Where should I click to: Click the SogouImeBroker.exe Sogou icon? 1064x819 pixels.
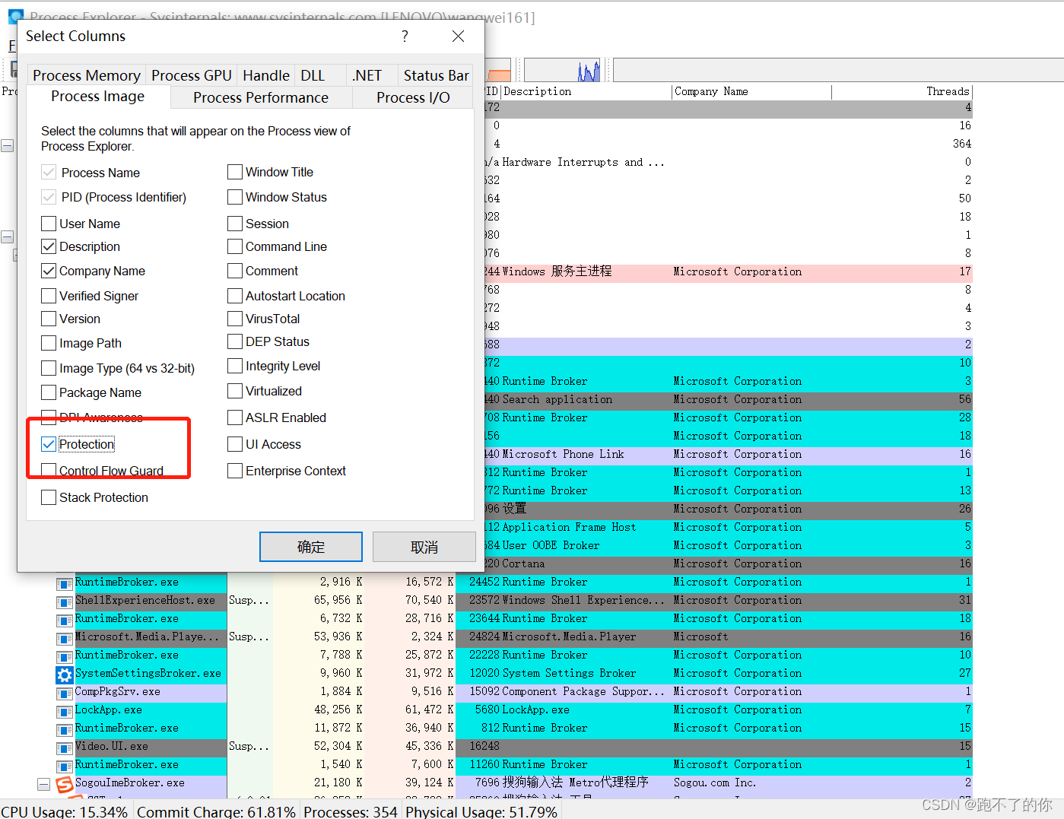click(x=65, y=783)
